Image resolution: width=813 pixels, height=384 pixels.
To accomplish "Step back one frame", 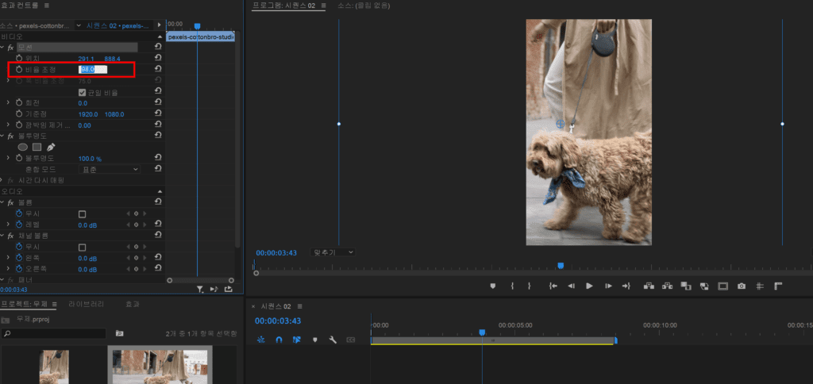I will point(572,286).
